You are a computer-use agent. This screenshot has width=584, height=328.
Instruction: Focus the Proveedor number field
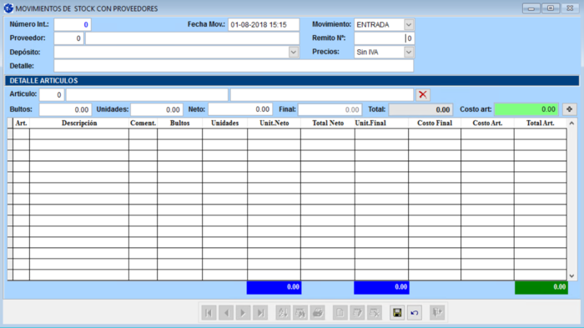tap(69, 38)
